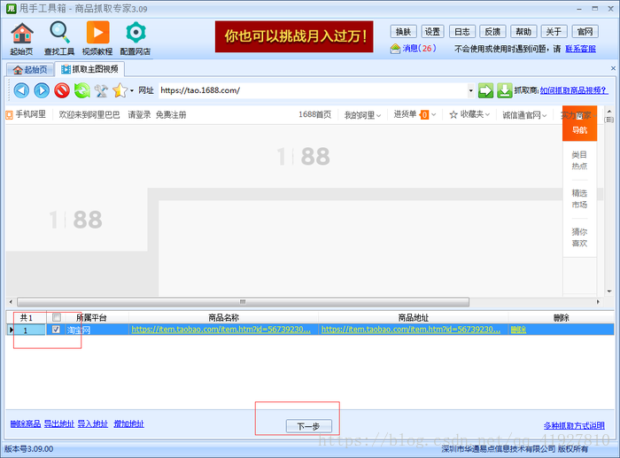Click the 类目热点 sidebar item
Viewport: 620px width, 458px height.
pyautogui.click(x=579, y=160)
